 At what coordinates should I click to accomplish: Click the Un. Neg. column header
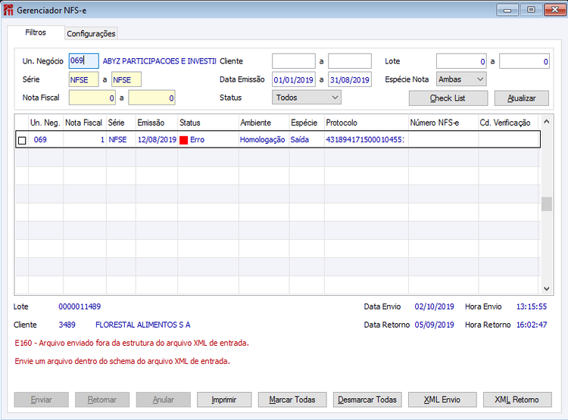45,123
